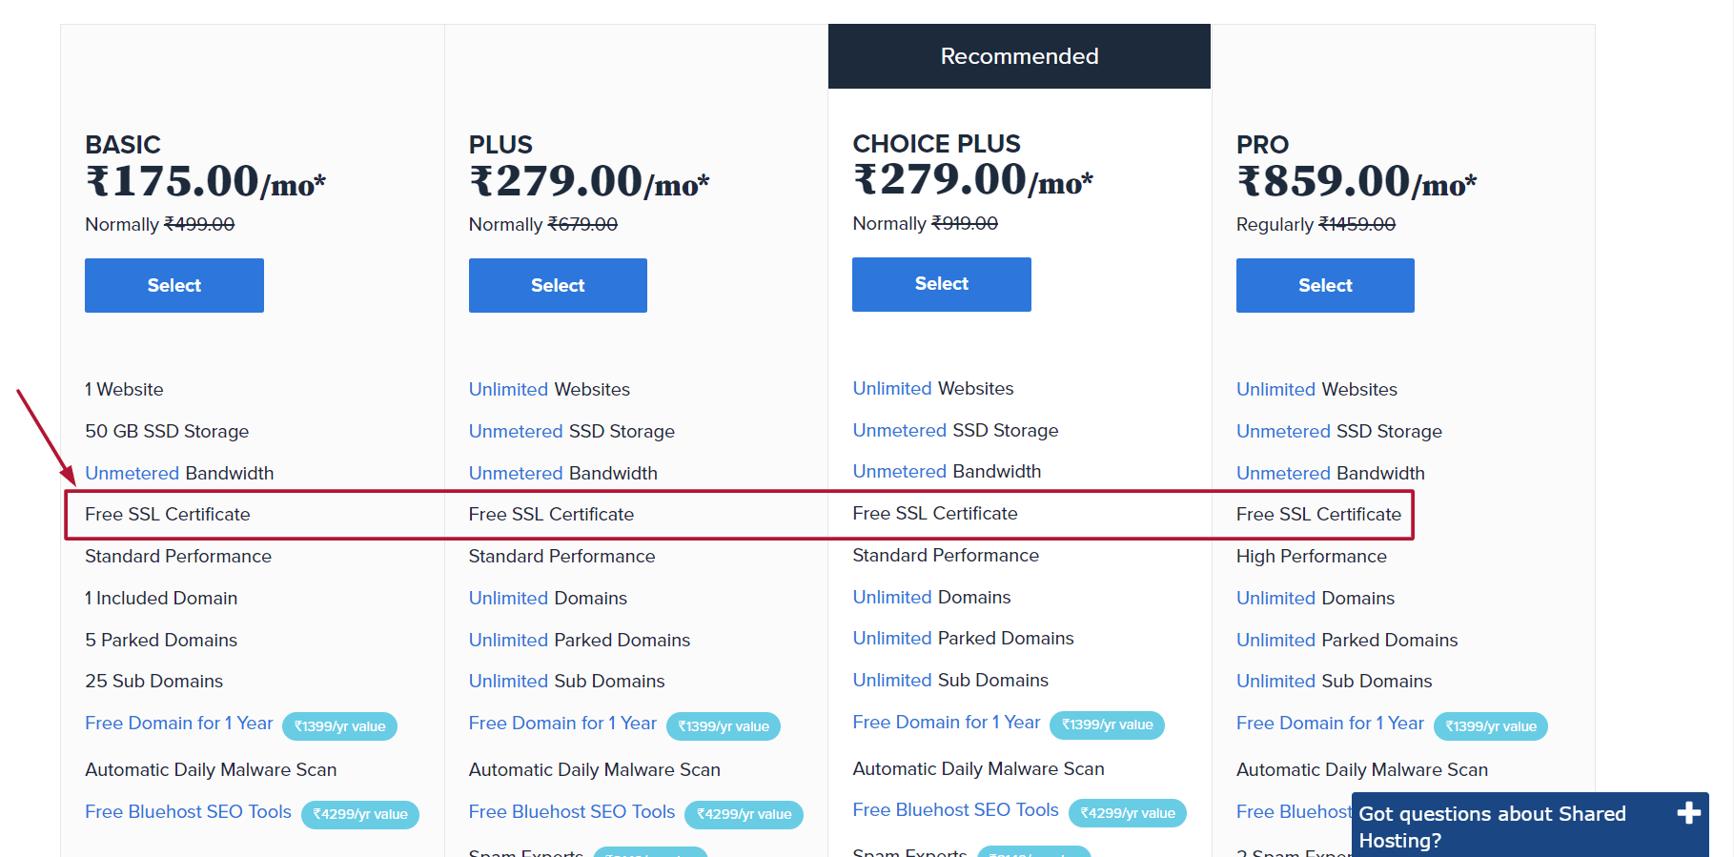
Task: Select the CHOICE PLUS plan
Action: [941, 284]
